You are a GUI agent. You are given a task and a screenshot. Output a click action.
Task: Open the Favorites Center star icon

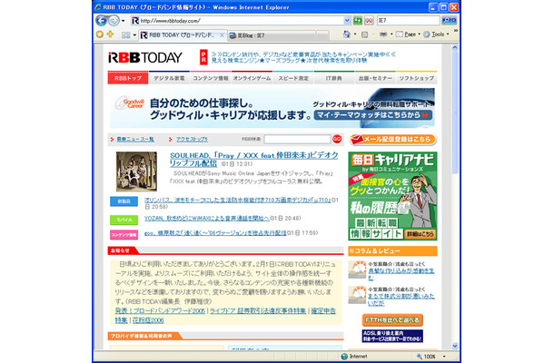point(100,34)
